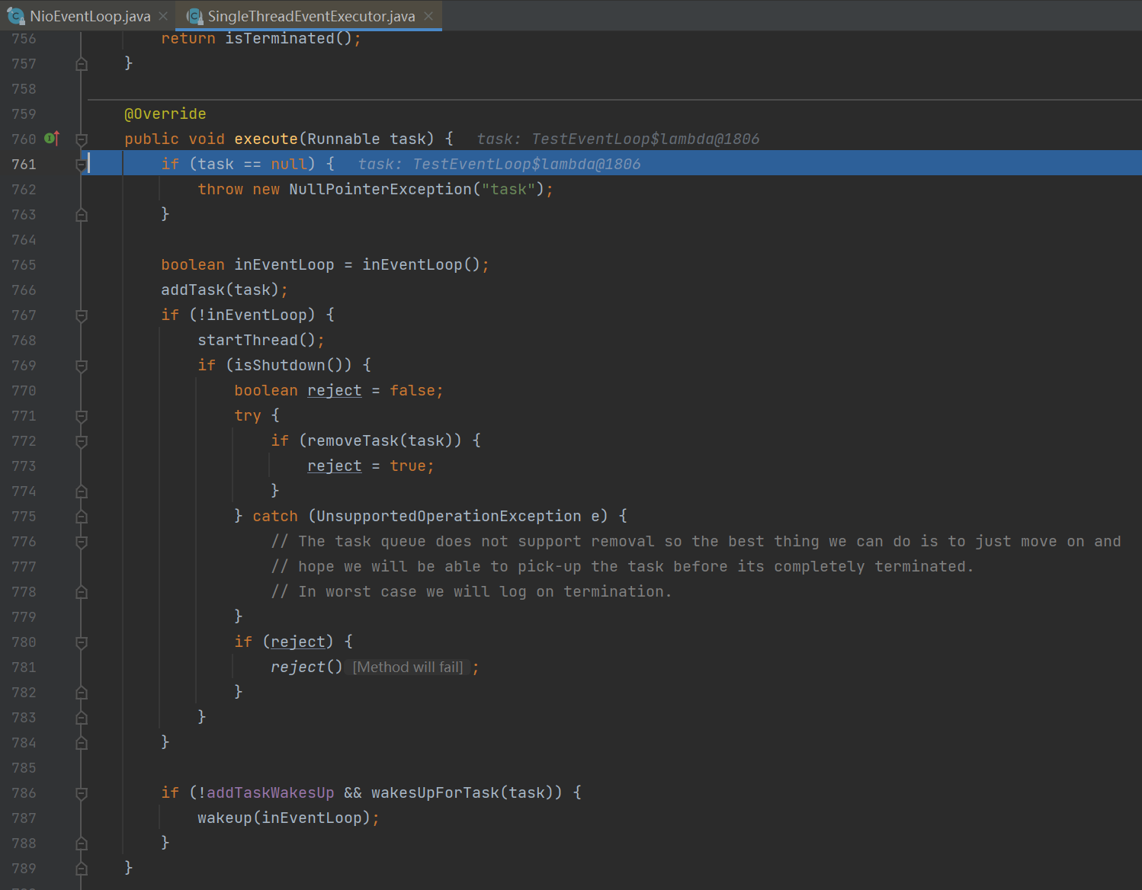Click the class icon on SingleThreadEventExecutor tab
Viewport: 1142px width, 890px height.
pos(194,16)
